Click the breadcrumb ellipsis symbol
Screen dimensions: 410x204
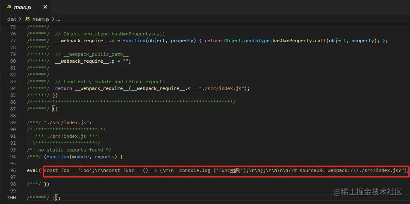point(58,19)
